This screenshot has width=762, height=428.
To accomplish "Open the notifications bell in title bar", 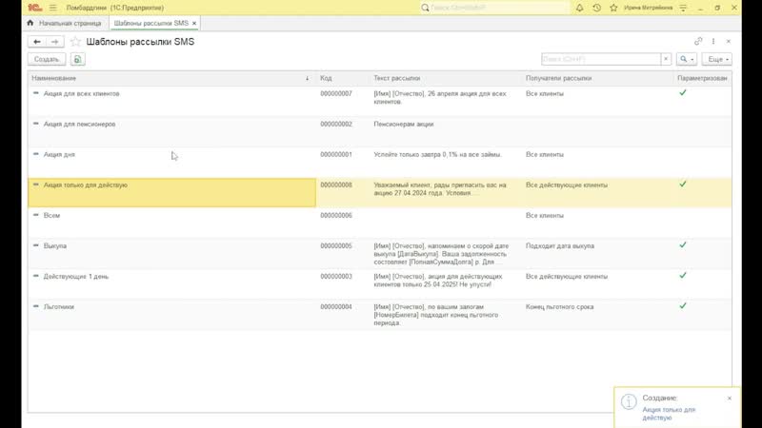I will click(577, 7).
